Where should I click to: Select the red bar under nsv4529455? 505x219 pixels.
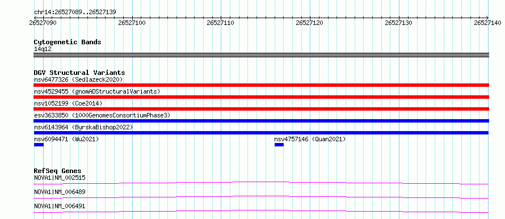coord(261,97)
